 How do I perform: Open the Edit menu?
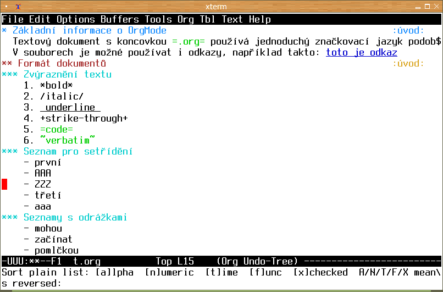click(x=40, y=19)
